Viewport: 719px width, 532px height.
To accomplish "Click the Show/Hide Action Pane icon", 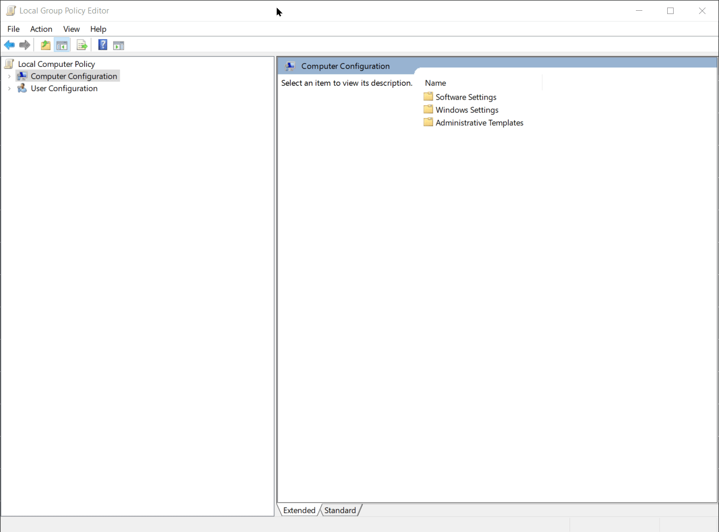I will [119, 45].
